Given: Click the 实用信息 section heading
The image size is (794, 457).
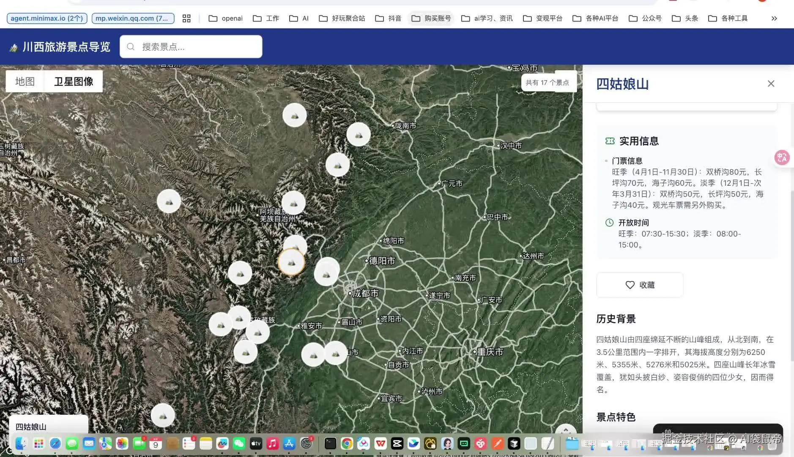Looking at the screenshot, I should point(639,141).
